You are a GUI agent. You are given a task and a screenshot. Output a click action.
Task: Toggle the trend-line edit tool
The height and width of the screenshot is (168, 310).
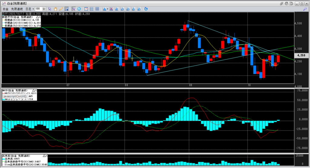pyautogui.click(x=67, y=9)
